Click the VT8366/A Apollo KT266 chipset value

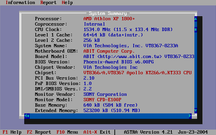pyautogui.click(x=137, y=73)
